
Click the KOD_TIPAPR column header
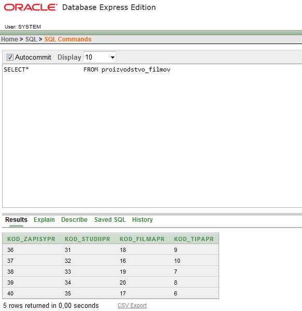pyautogui.click(x=194, y=239)
